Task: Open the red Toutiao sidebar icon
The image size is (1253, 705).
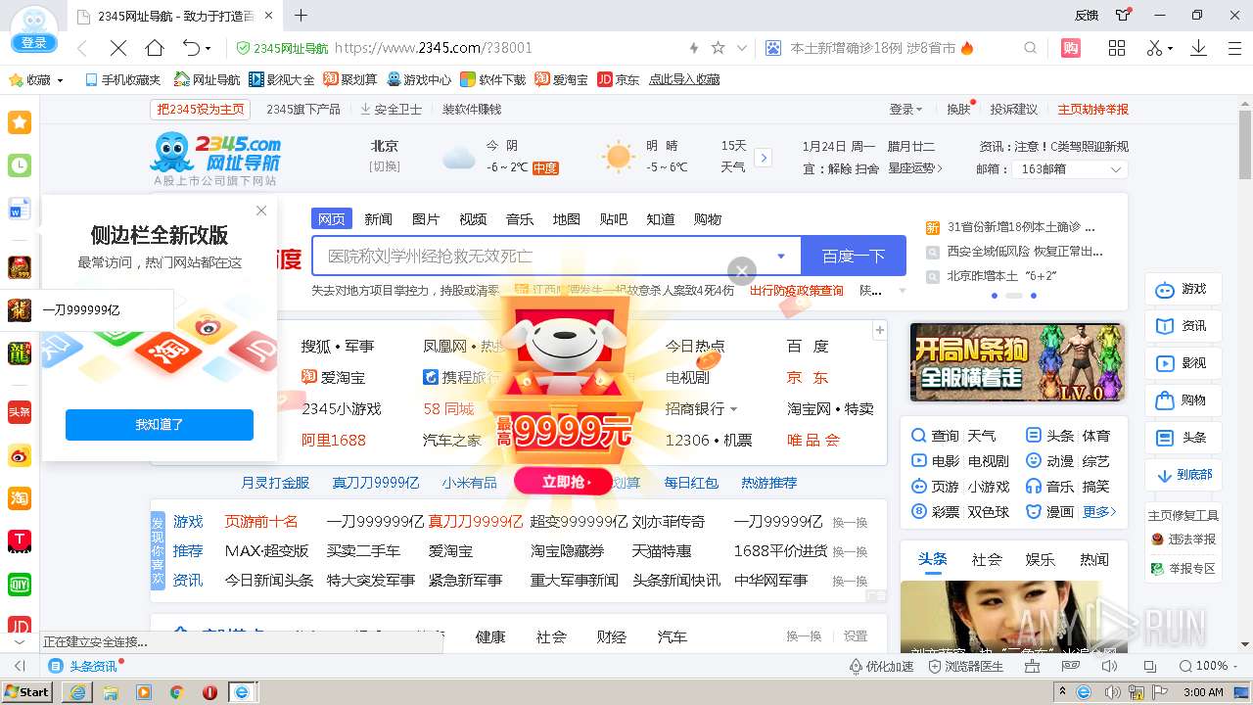Action: pos(20,412)
